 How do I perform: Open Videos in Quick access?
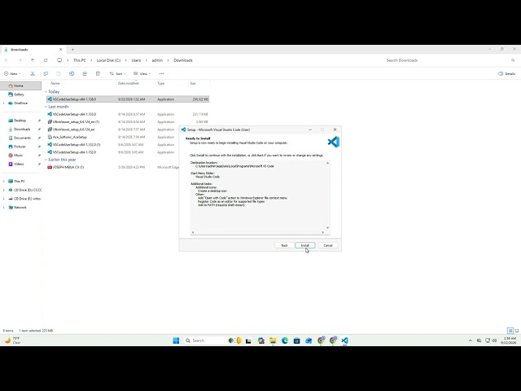point(19,164)
